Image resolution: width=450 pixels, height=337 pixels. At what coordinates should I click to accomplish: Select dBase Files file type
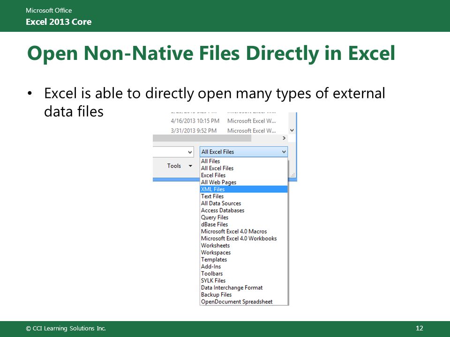pyautogui.click(x=244, y=224)
